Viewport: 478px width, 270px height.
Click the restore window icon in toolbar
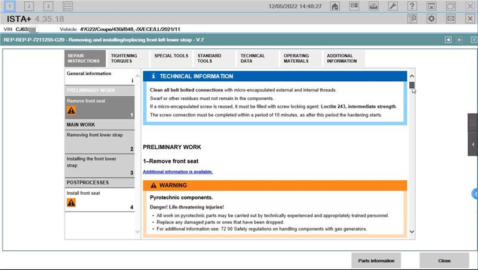451,6
